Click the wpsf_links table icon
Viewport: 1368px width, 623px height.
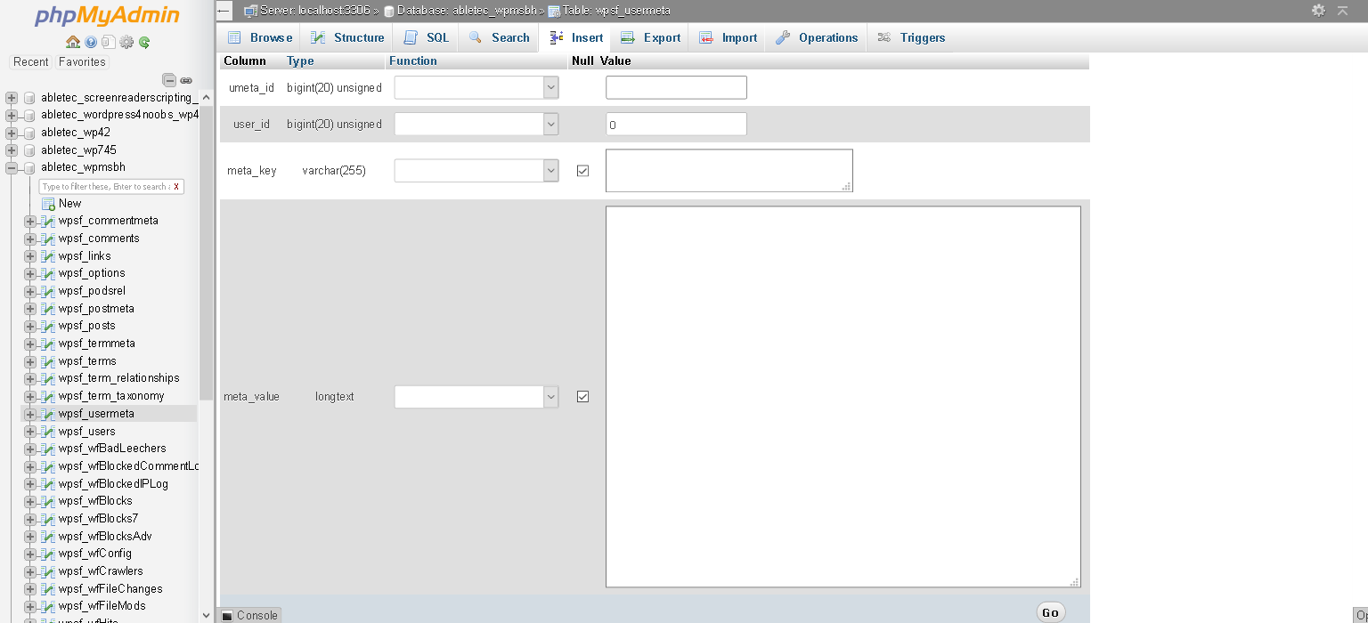point(48,256)
